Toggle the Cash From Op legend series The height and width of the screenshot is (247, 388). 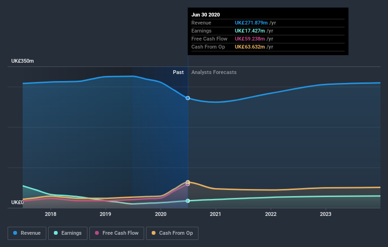point(172,233)
